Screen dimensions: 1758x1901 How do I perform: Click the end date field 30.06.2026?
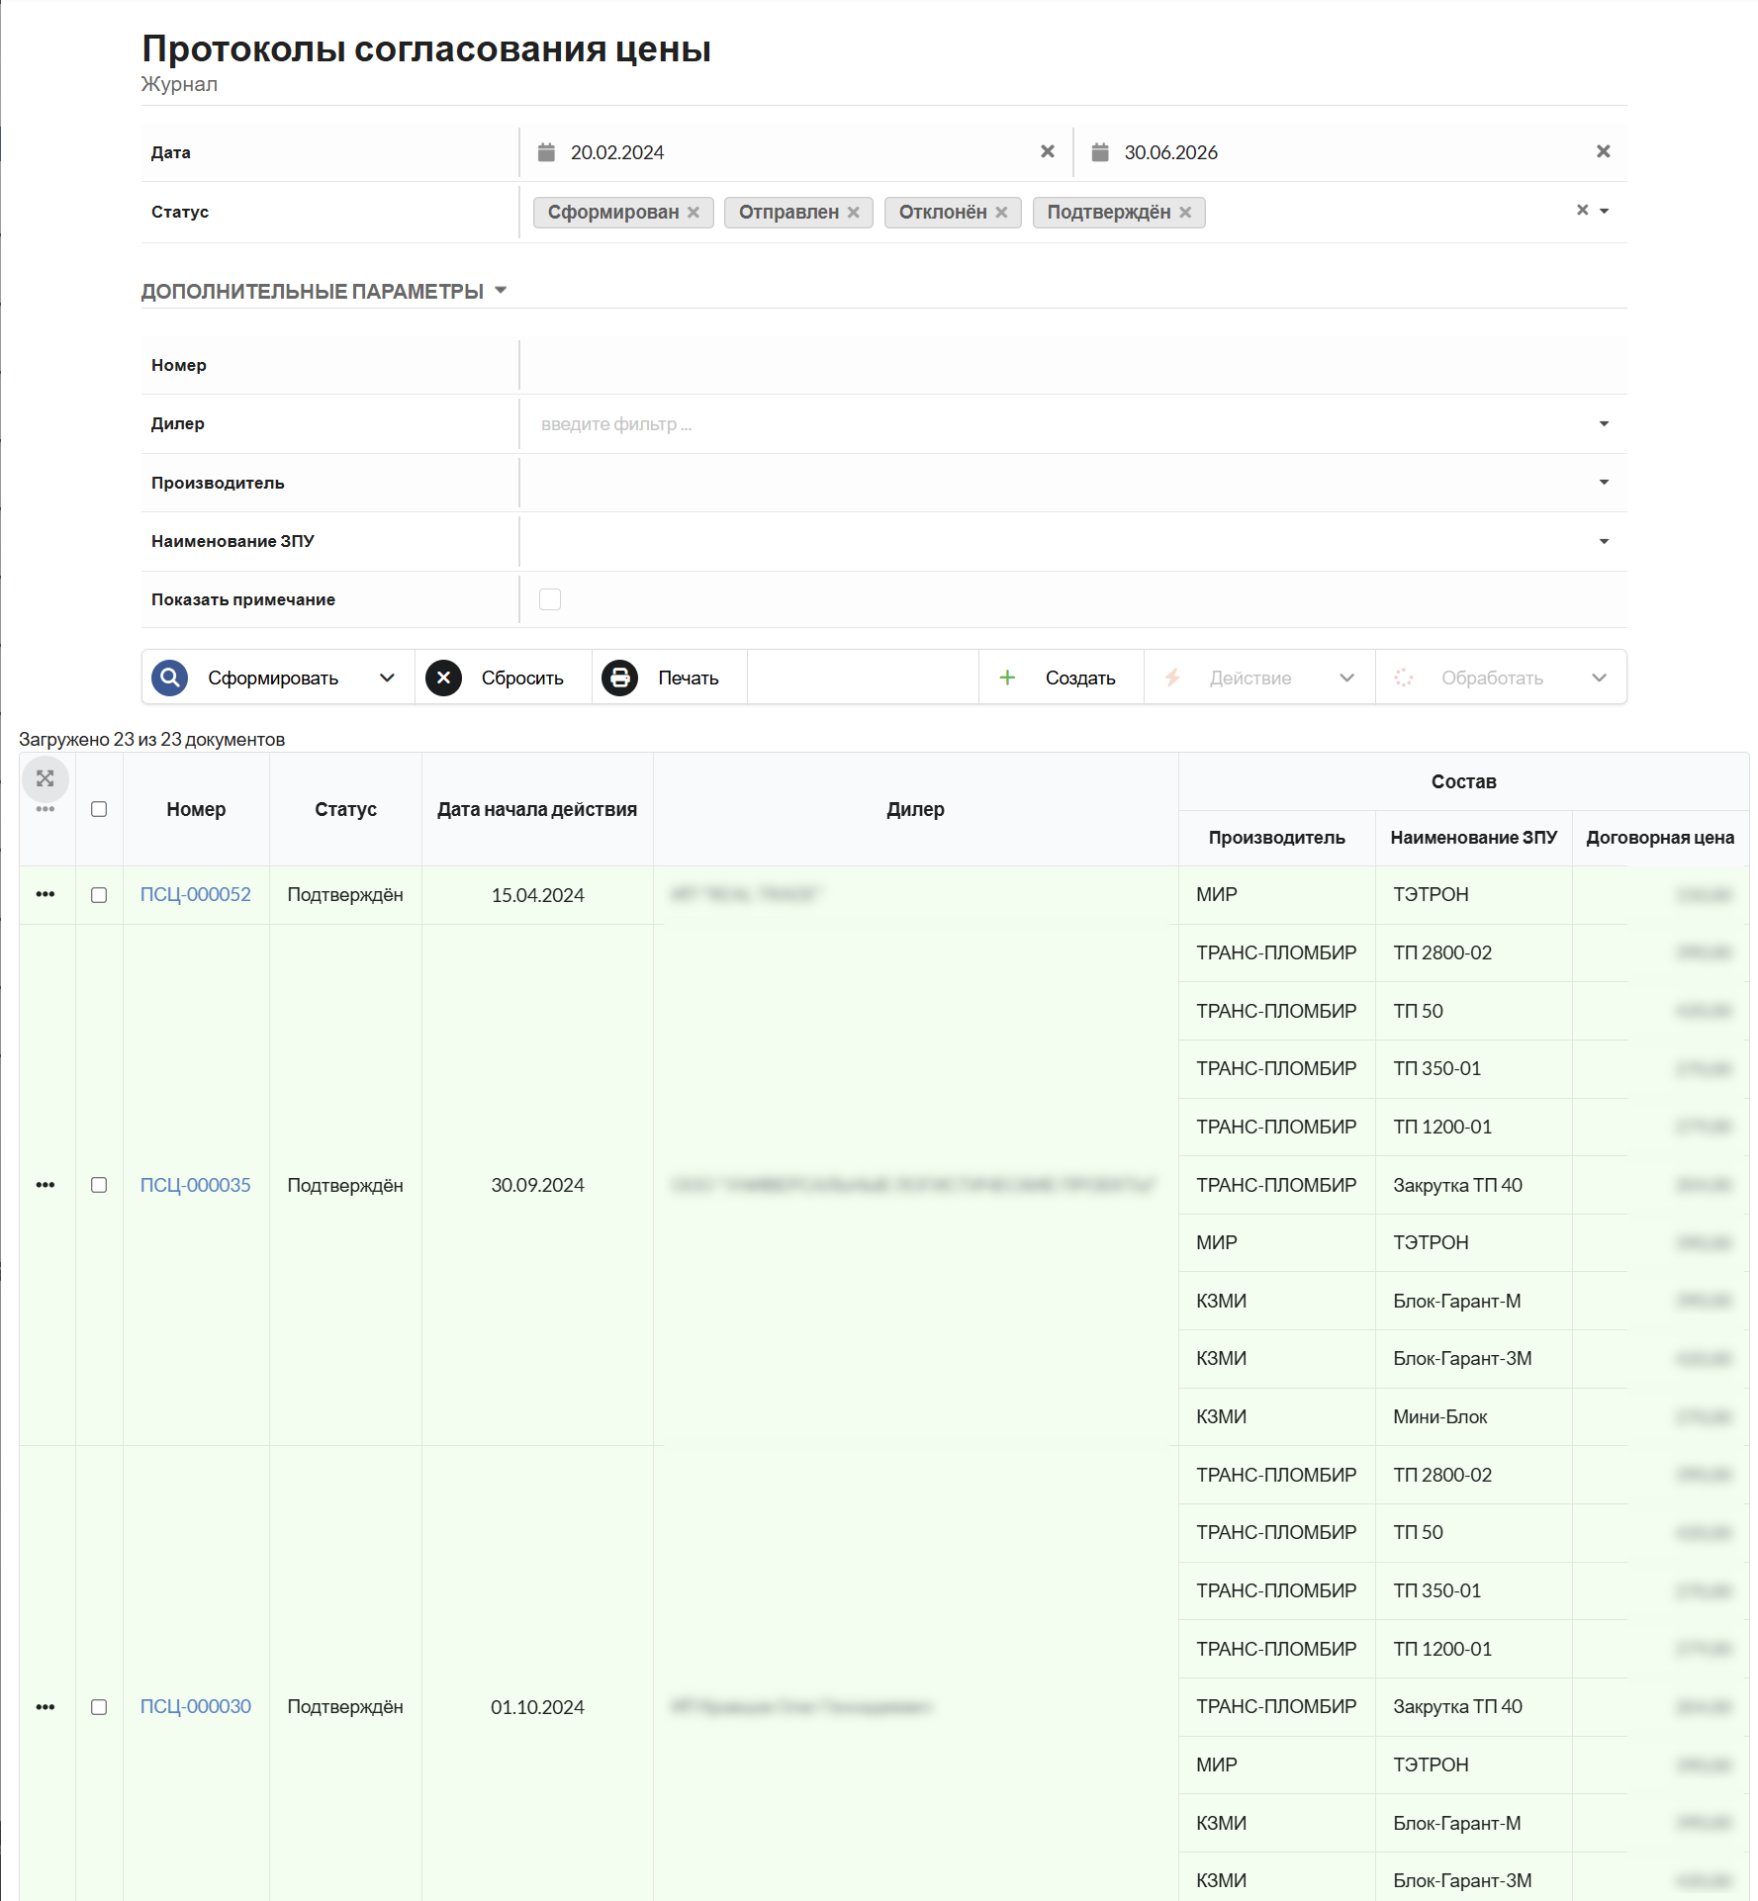coord(1350,152)
